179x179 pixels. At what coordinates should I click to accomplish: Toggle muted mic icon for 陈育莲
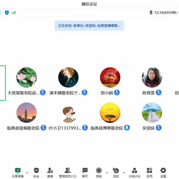(158, 92)
